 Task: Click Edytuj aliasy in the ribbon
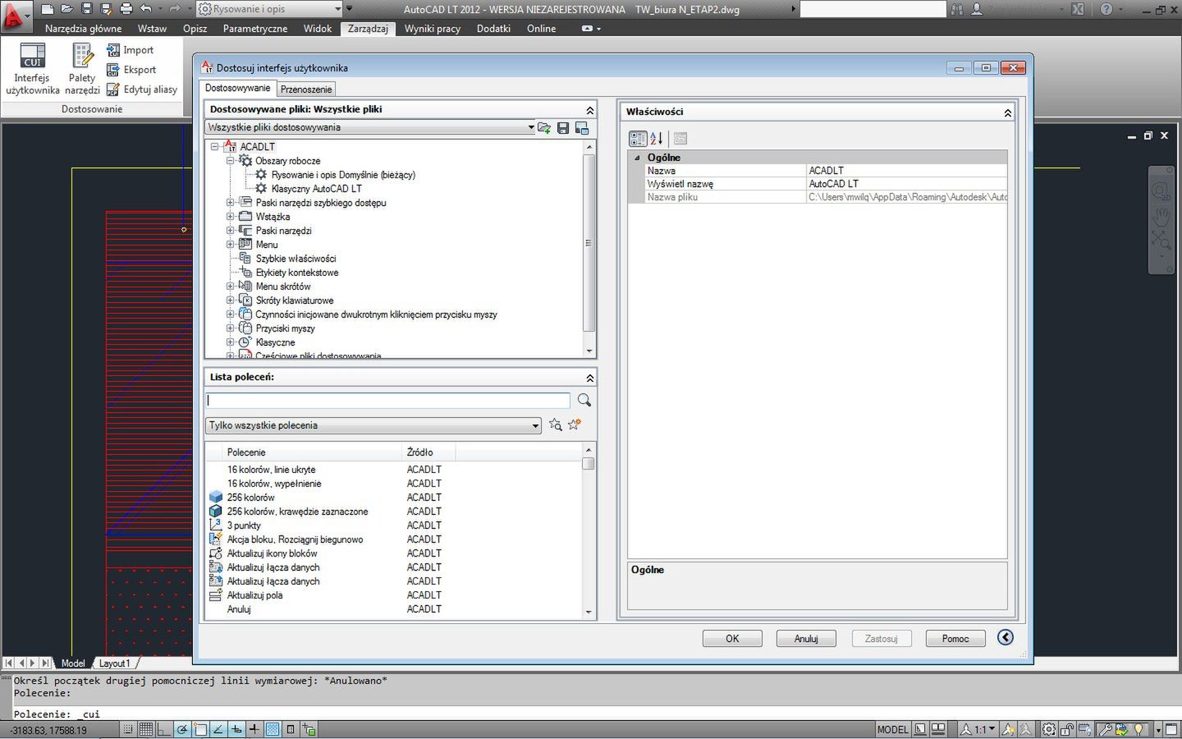(142, 90)
